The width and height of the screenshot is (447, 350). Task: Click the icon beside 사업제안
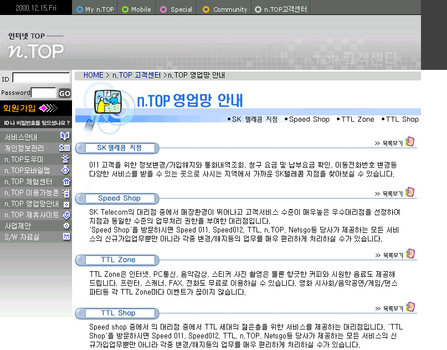coord(66,226)
